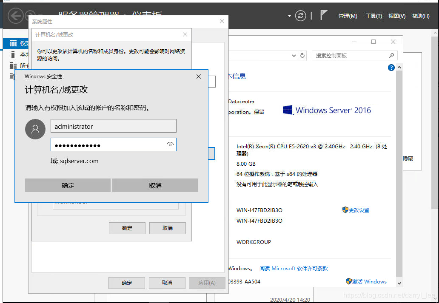Open the address bar dropdown in control panel
Screen dimensions: 439x303
click(294, 55)
